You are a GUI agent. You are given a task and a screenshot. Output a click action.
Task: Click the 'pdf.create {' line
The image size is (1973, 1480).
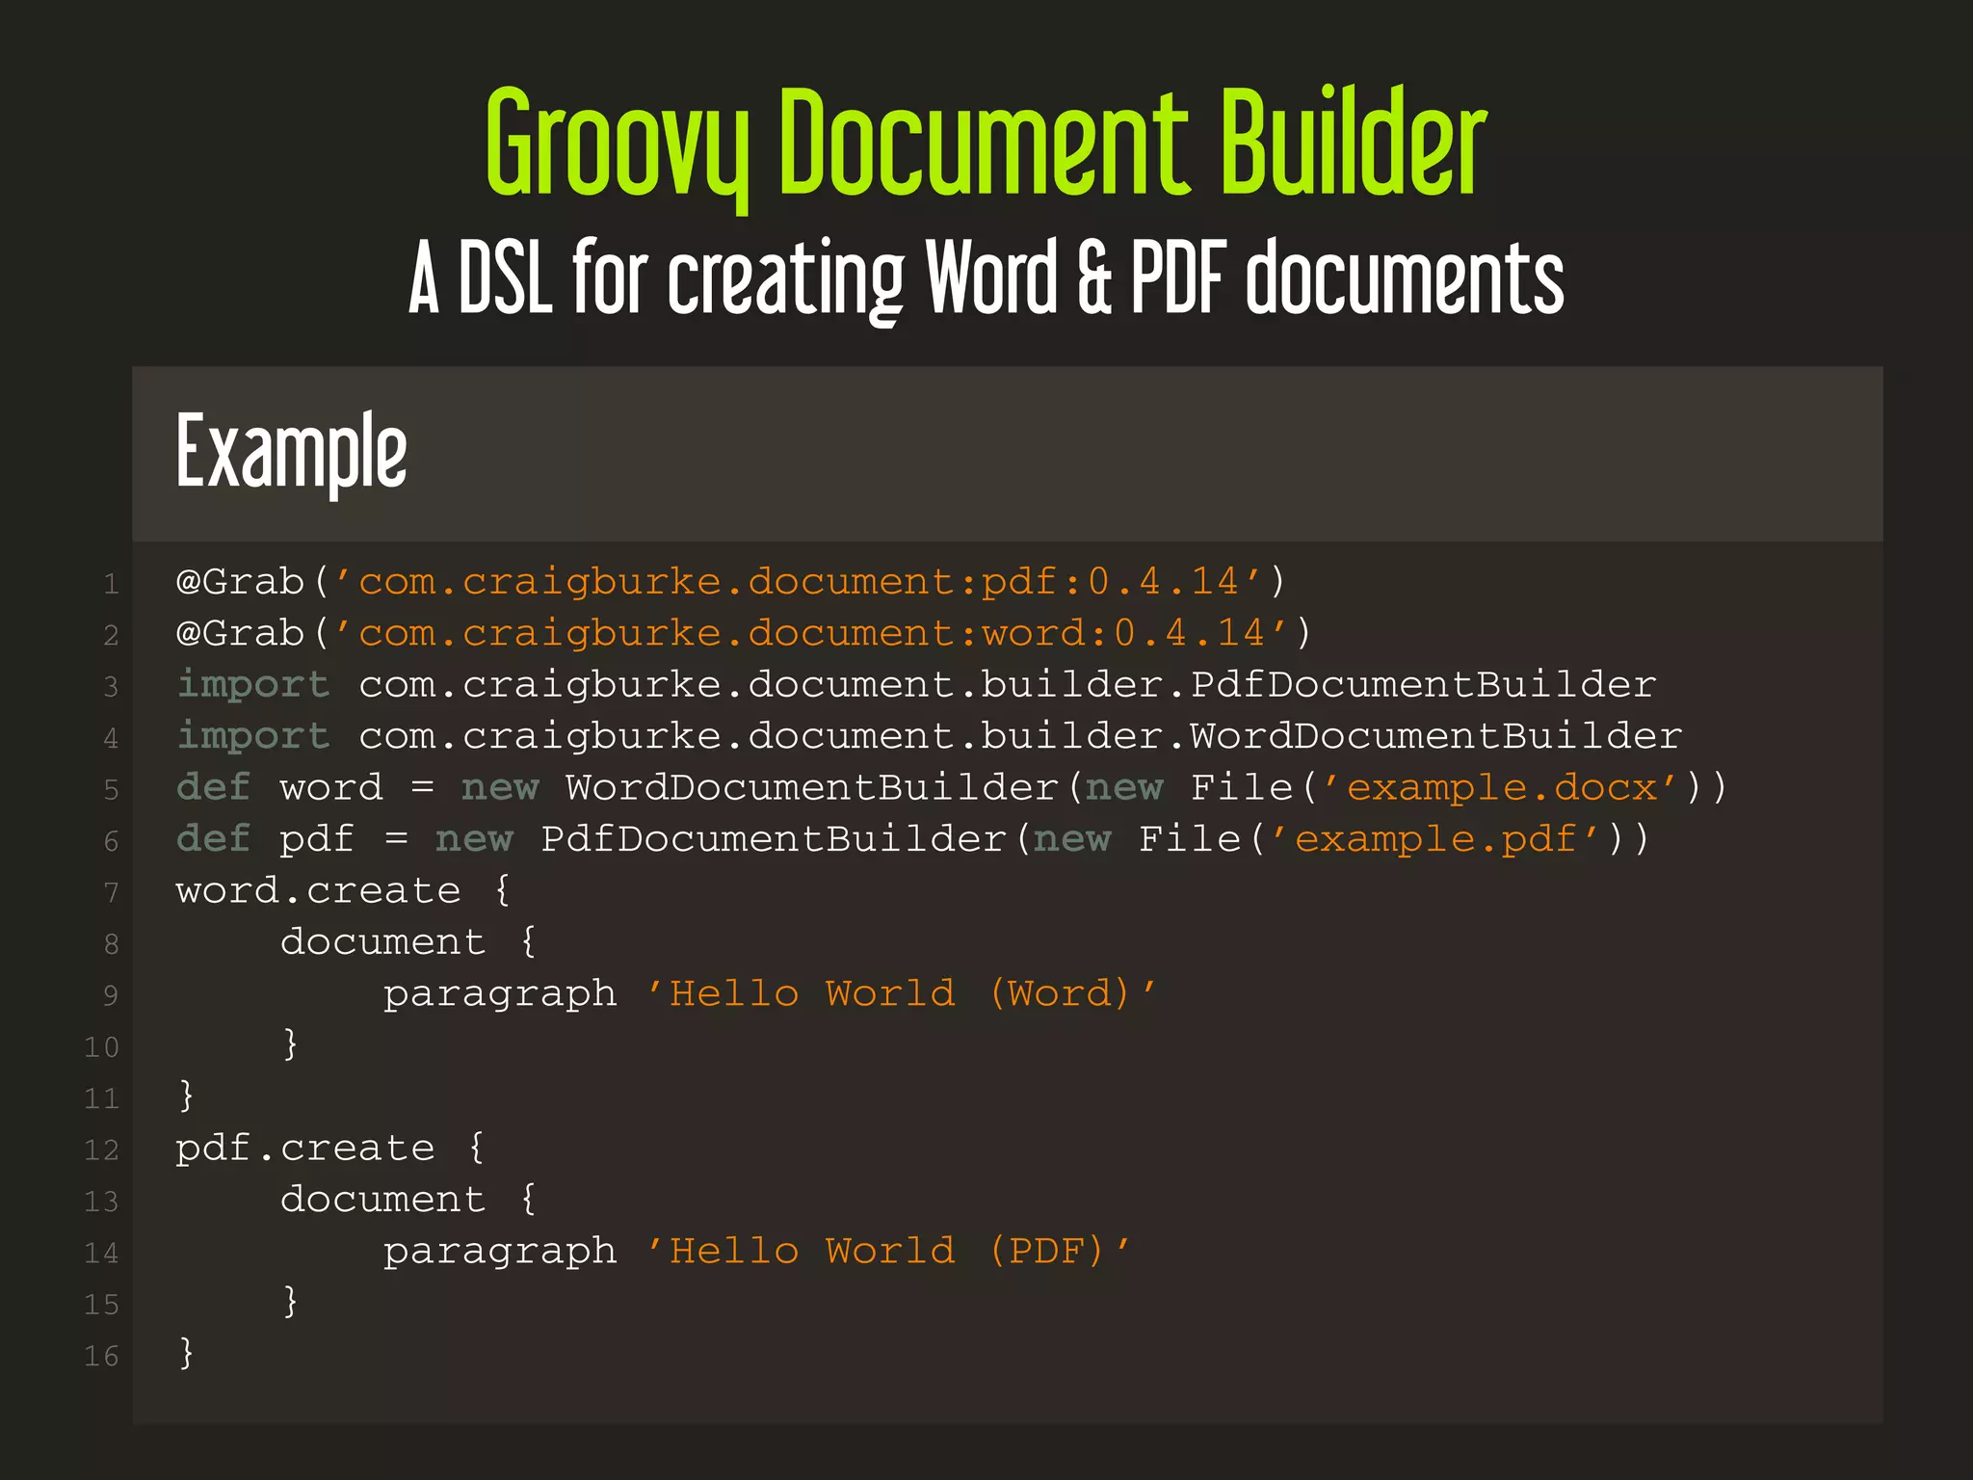coord(330,1148)
